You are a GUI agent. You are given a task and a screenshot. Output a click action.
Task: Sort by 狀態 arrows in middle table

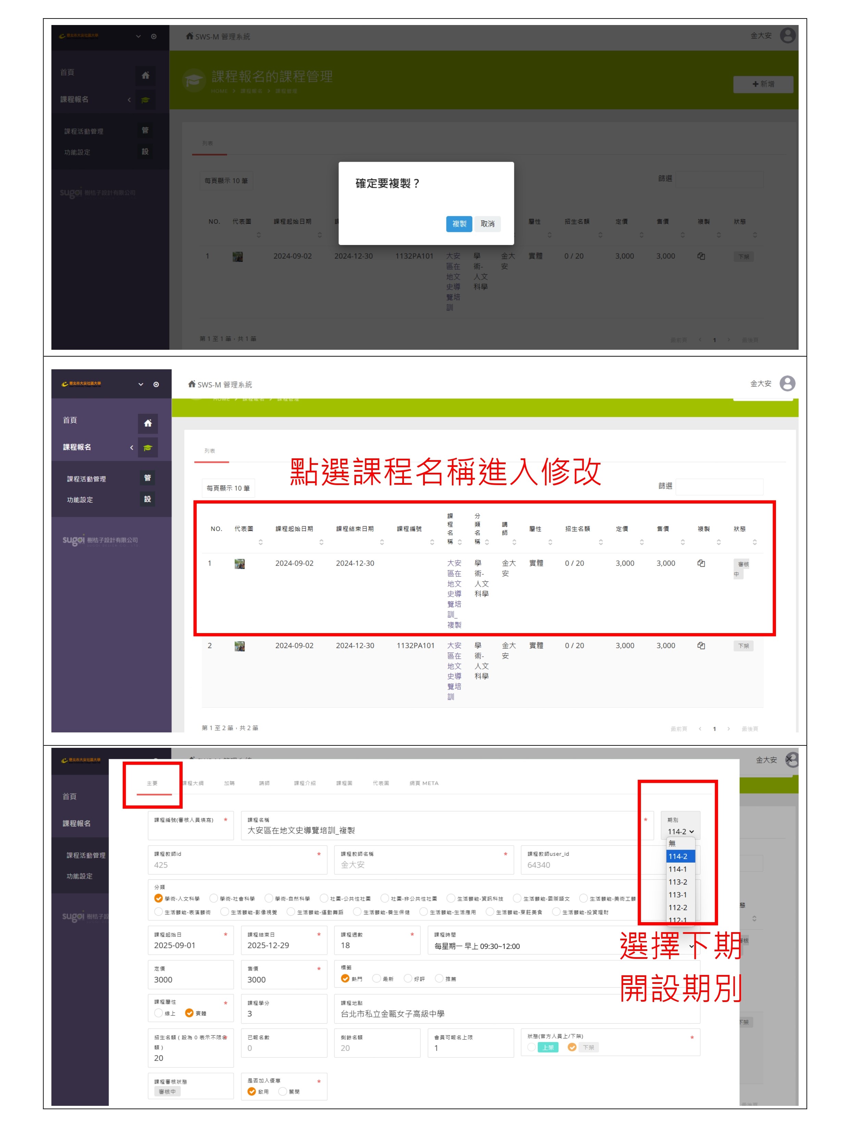pos(754,542)
